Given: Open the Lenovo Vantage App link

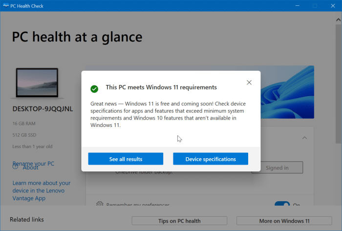Looking at the screenshot, I should 42,190.
